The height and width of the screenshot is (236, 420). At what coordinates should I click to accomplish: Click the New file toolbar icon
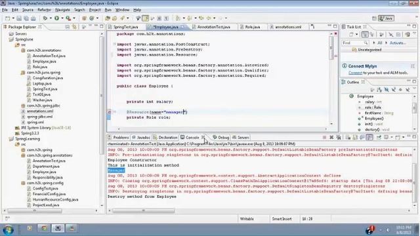(7, 18)
